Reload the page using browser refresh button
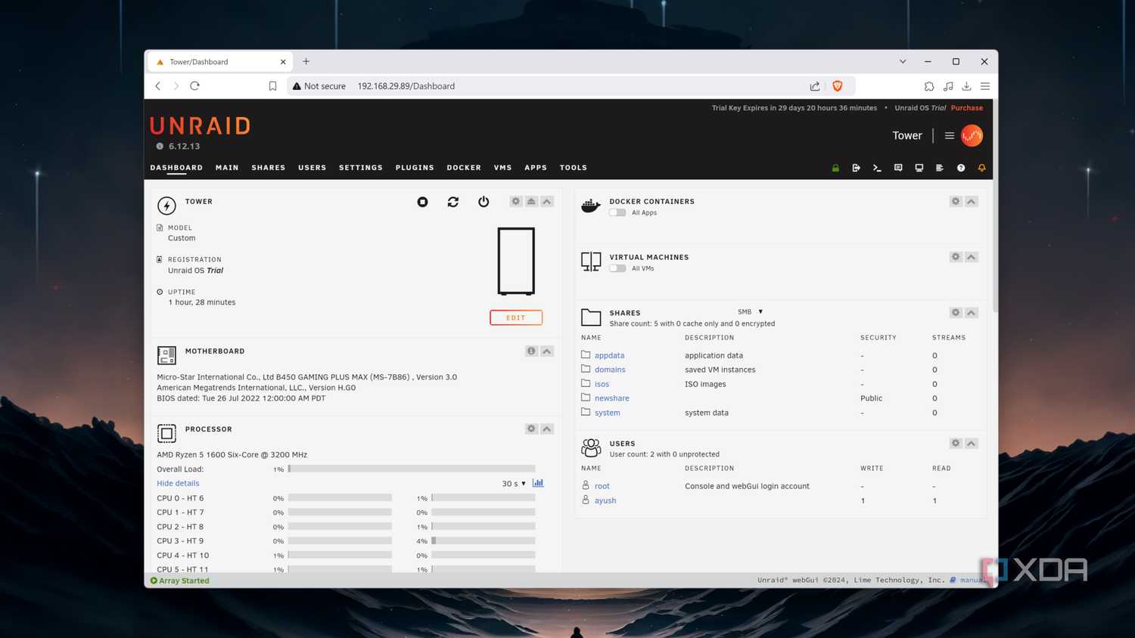This screenshot has width=1135, height=638. click(x=194, y=86)
